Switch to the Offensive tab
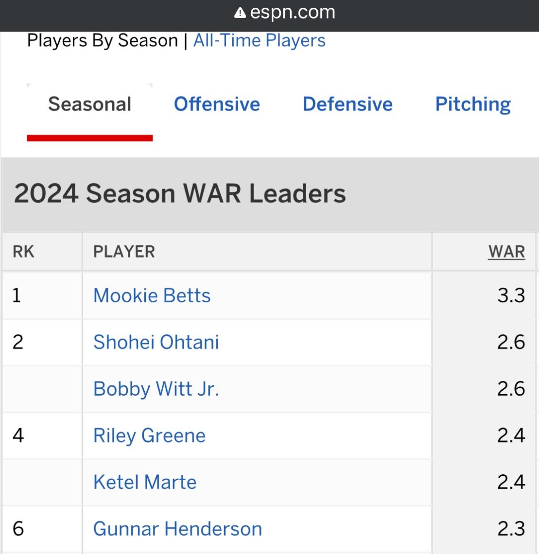539x554 pixels. [x=217, y=104]
